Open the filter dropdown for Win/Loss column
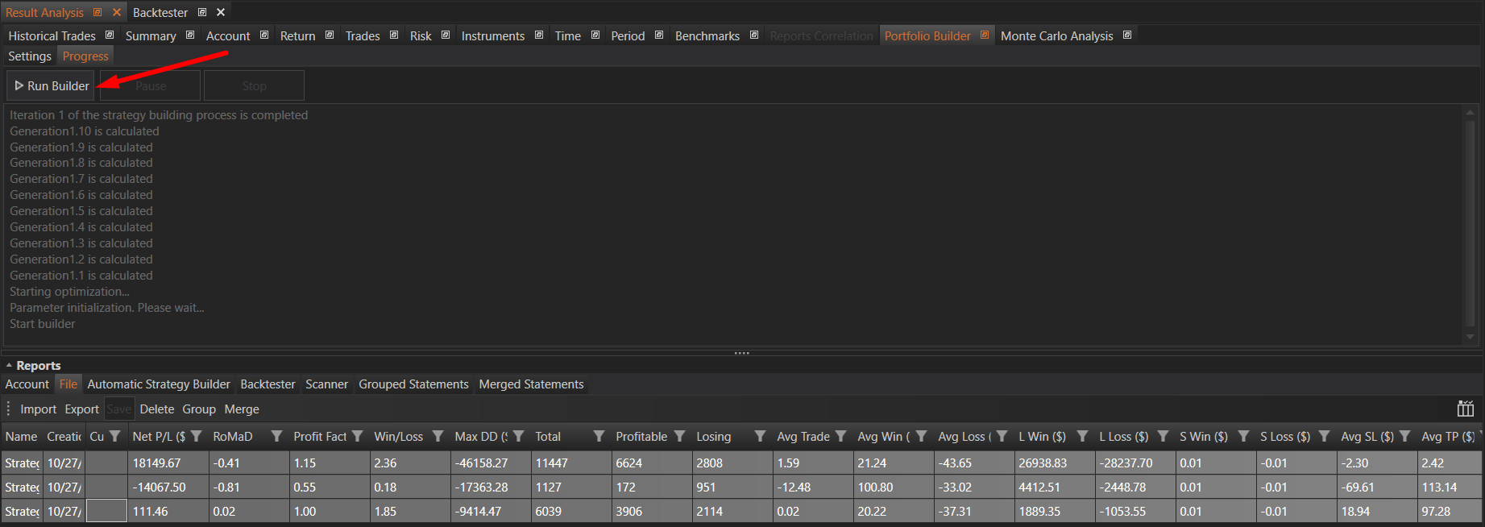 (x=438, y=436)
